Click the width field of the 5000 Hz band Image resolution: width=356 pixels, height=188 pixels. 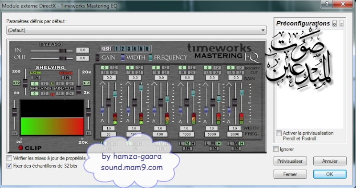click(x=212, y=128)
